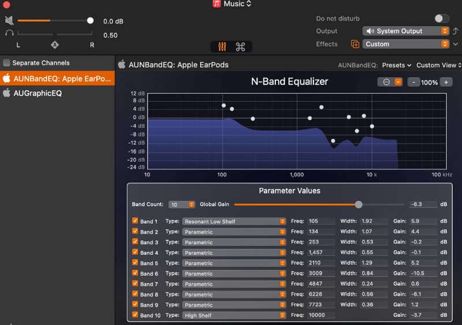The height and width of the screenshot is (325, 462).
Task: Open the effects sliders view icon
Action: (222, 47)
